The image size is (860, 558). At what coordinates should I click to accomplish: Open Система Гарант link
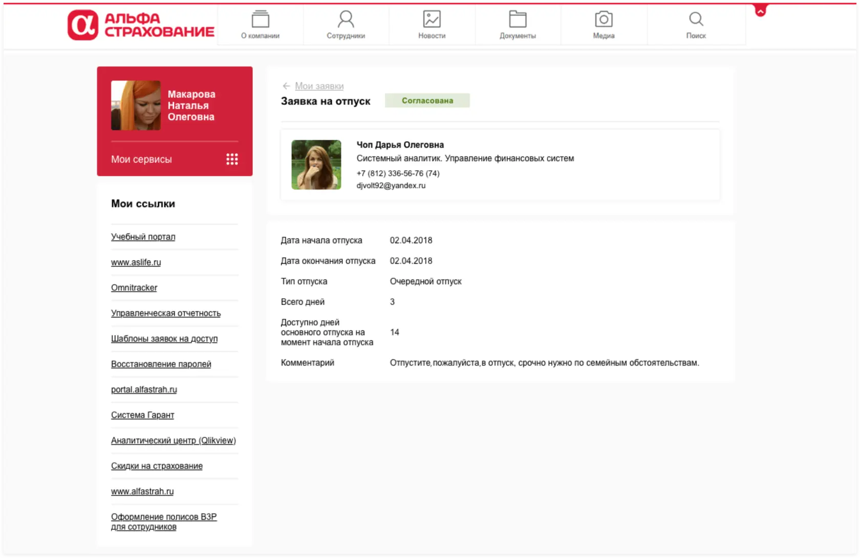(x=143, y=415)
